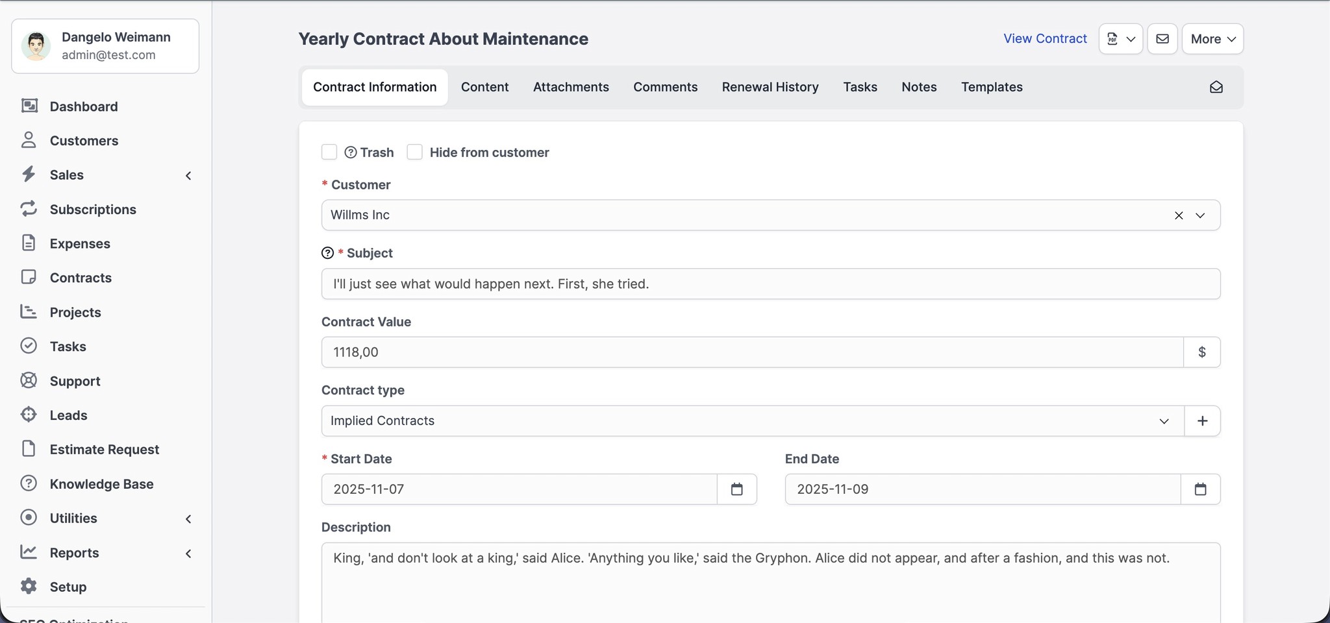Open the PDF options dropdown

tap(1121, 39)
